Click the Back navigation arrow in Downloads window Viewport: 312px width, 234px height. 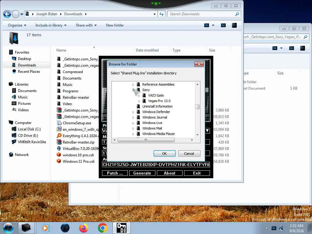click(7, 14)
